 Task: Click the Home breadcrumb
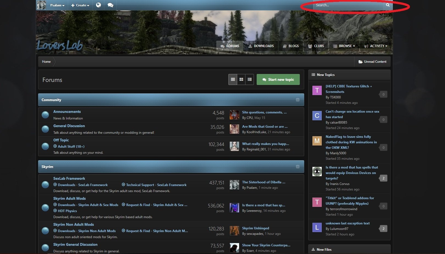coord(46,62)
